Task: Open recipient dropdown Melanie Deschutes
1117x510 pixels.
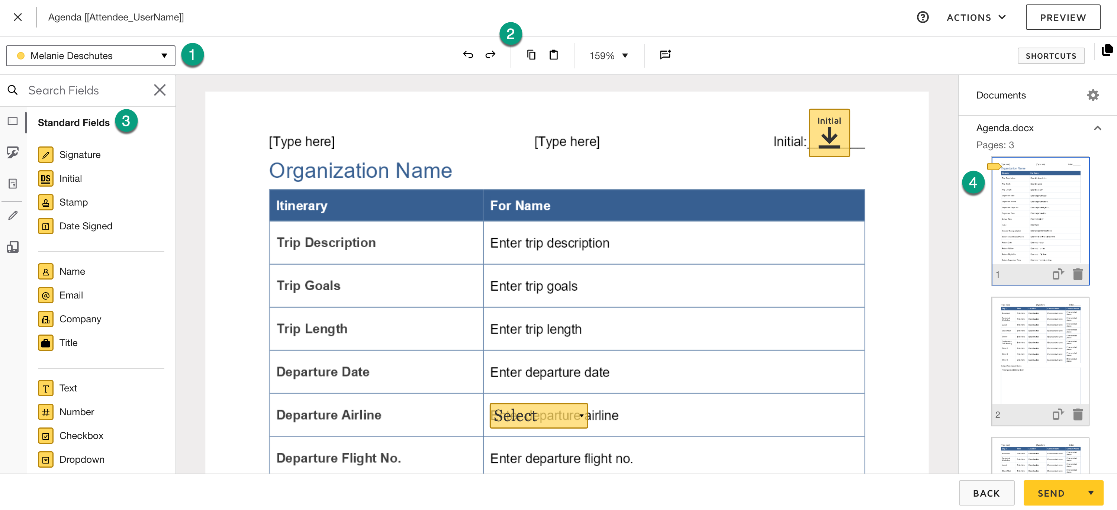Action: [x=91, y=56]
